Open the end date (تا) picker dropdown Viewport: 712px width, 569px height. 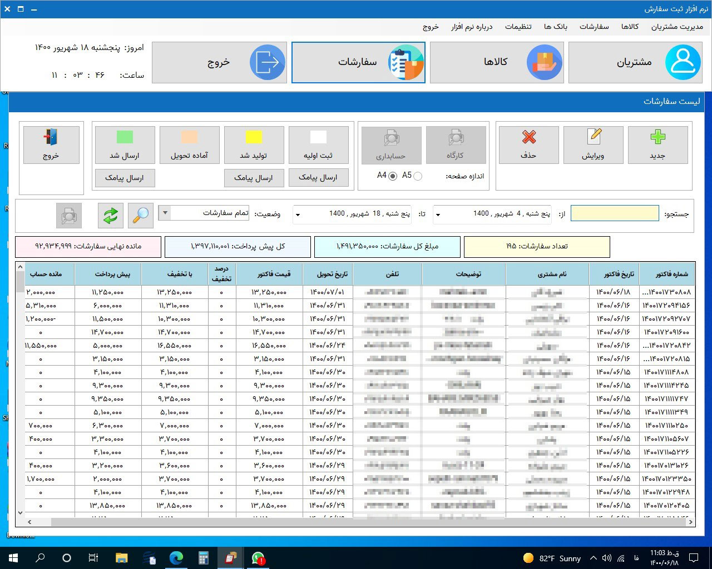[298, 214]
